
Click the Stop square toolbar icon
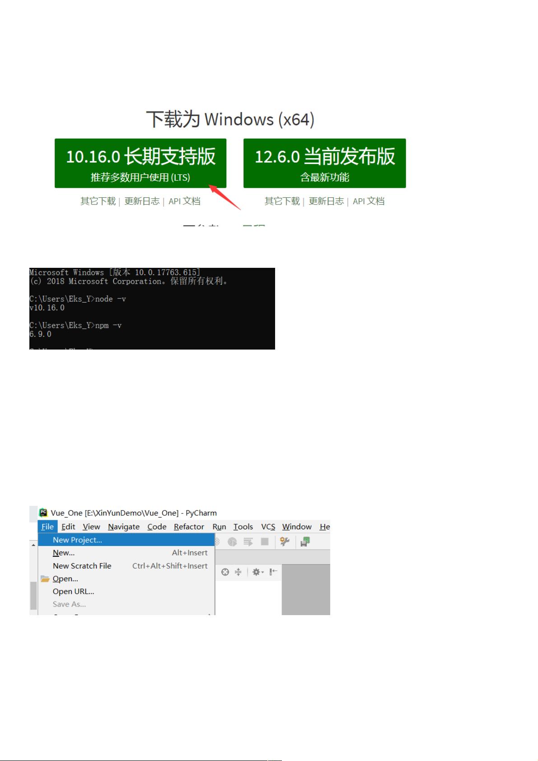(265, 542)
